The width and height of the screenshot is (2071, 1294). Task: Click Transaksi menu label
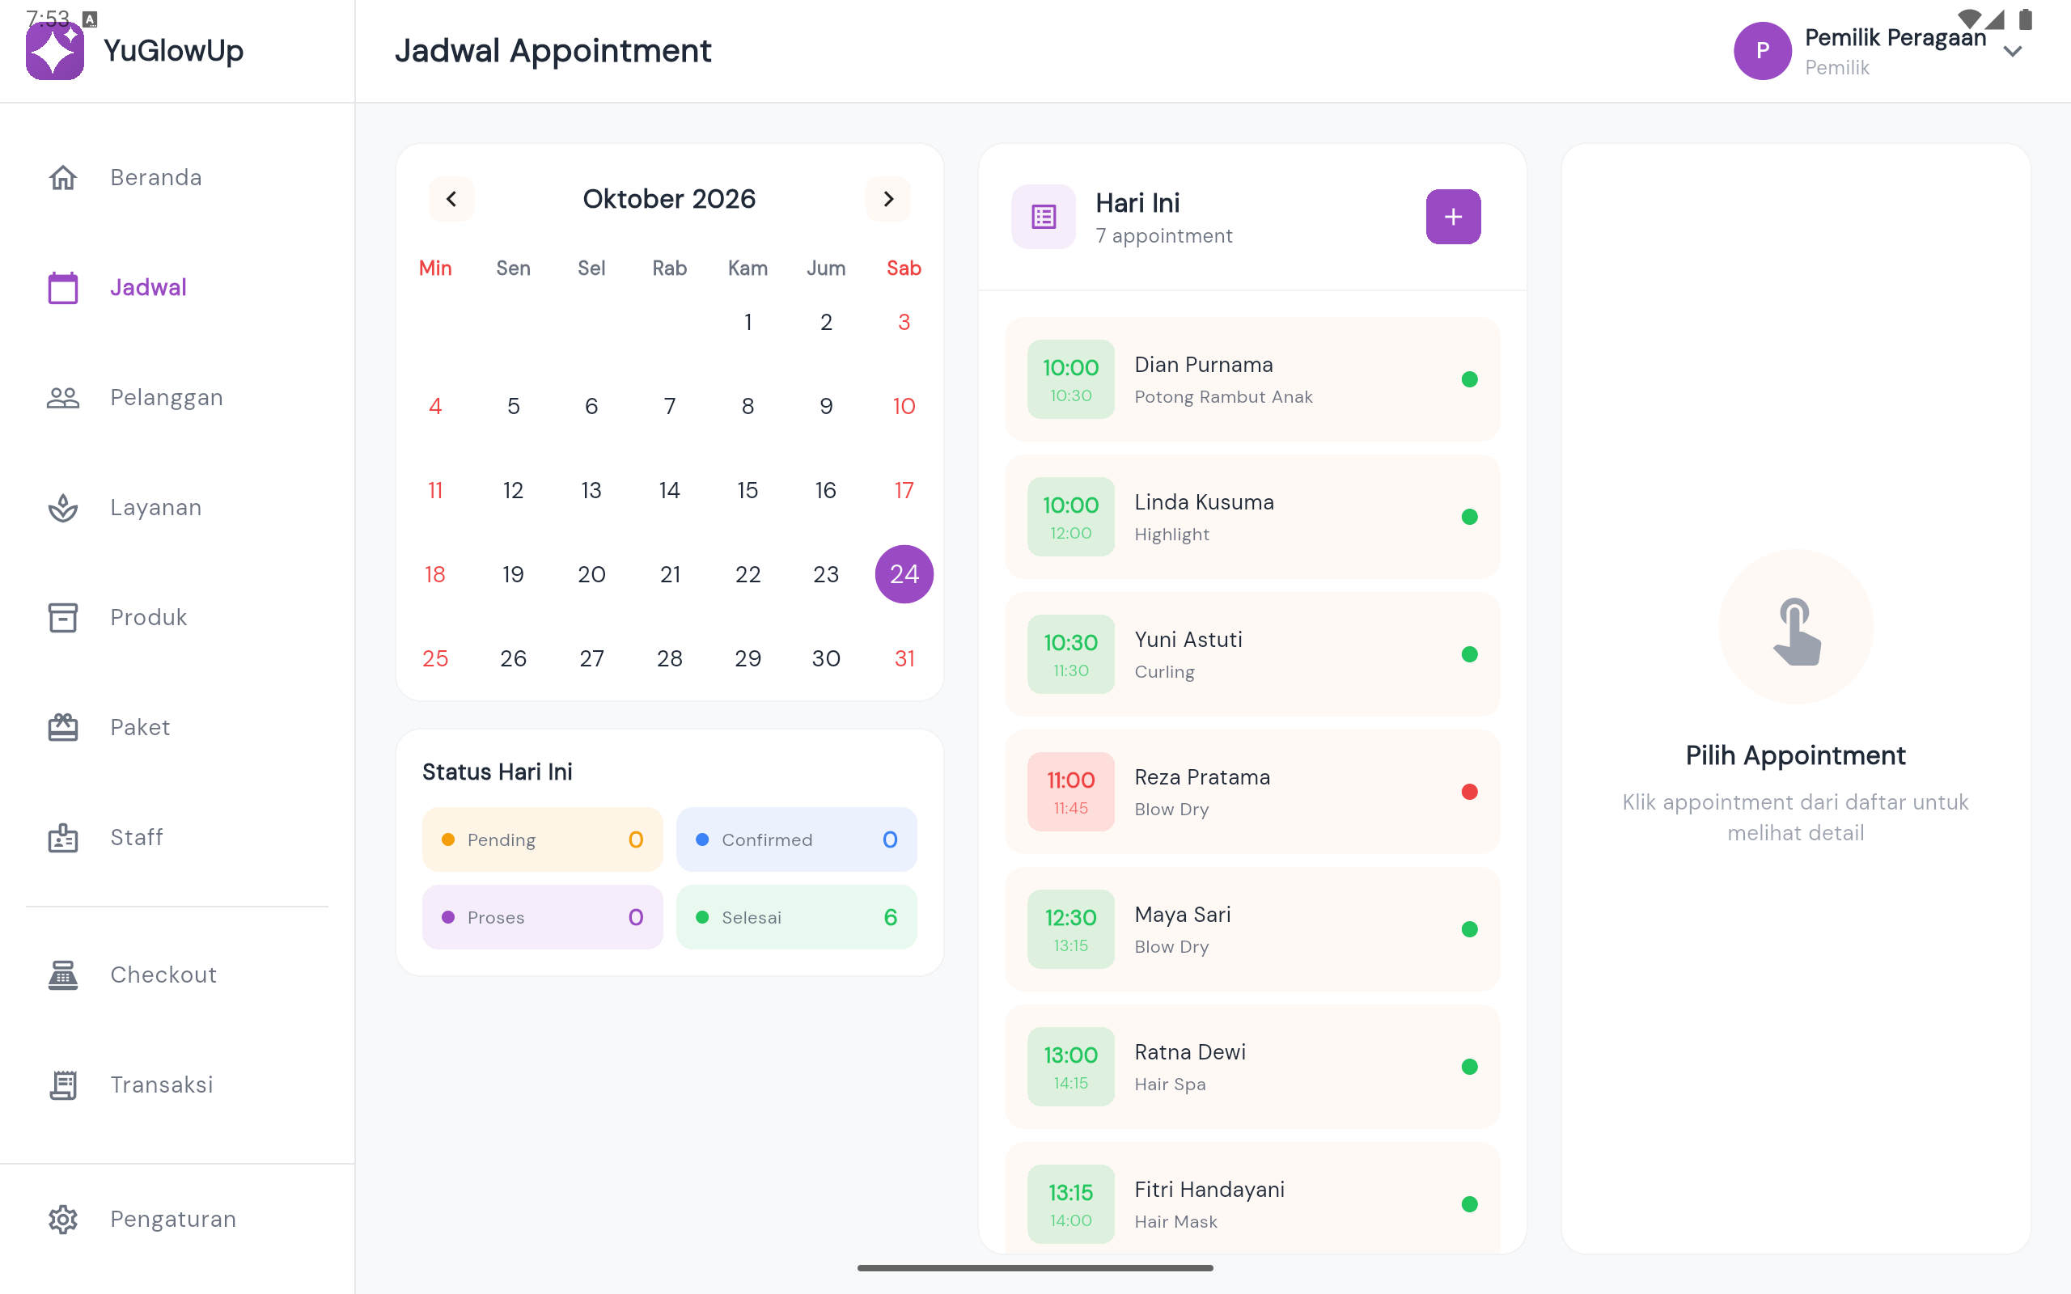coord(162,1085)
